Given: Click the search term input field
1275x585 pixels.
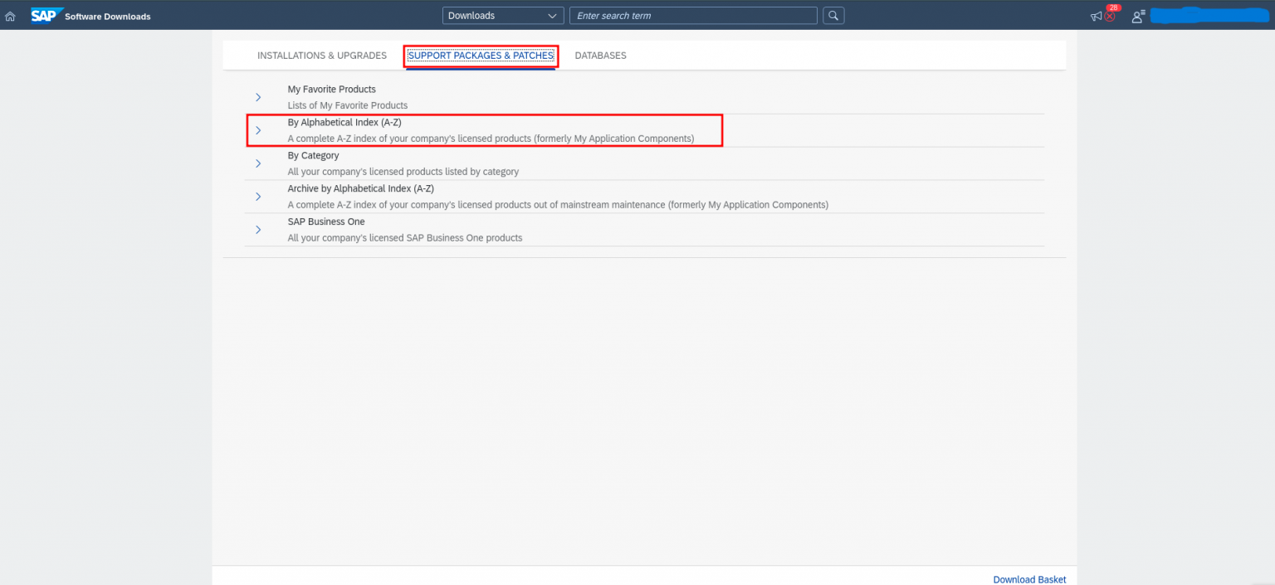Looking at the screenshot, I should 692,15.
